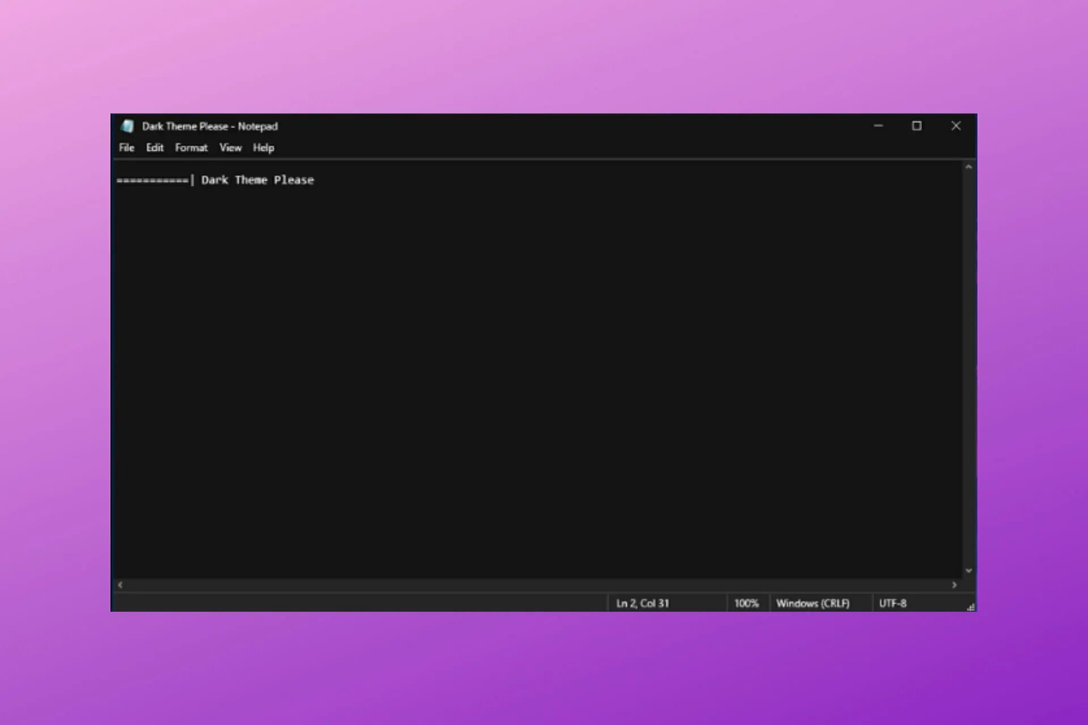Click the resize grip in bottom-right corner
Viewport: 1088px width, 725px height.
pyautogui.click(x=971, y=607)
